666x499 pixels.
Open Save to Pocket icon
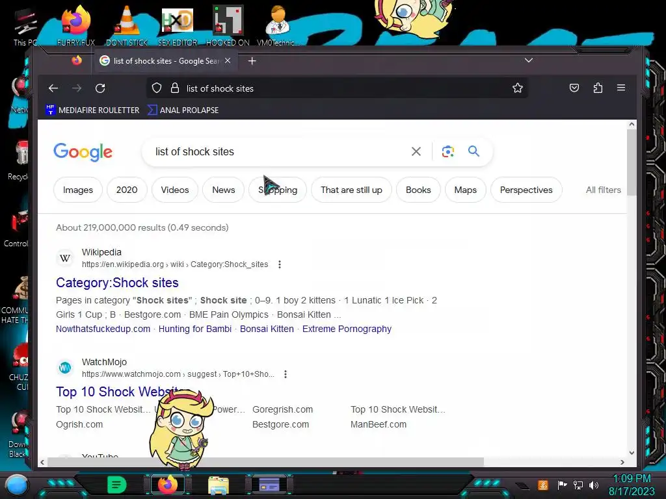(574, 88)
